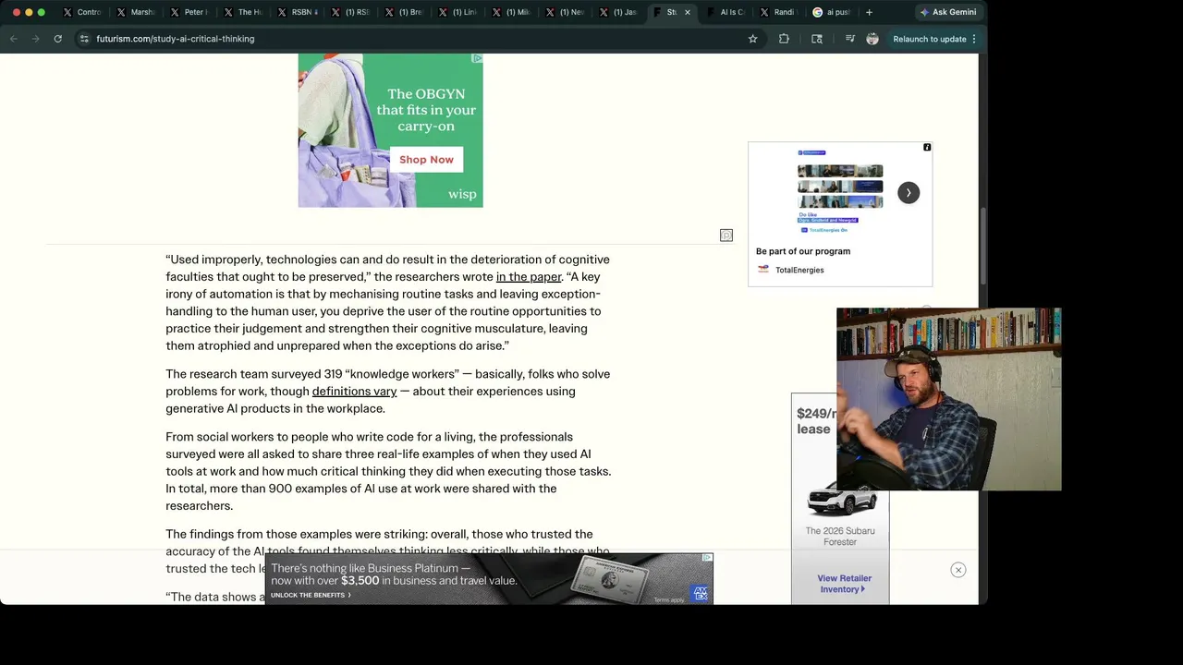The width and height of the screenshot is (1183, 665).
Task: Open a new tab with the plus button
Action: click(x=869, y=12)
